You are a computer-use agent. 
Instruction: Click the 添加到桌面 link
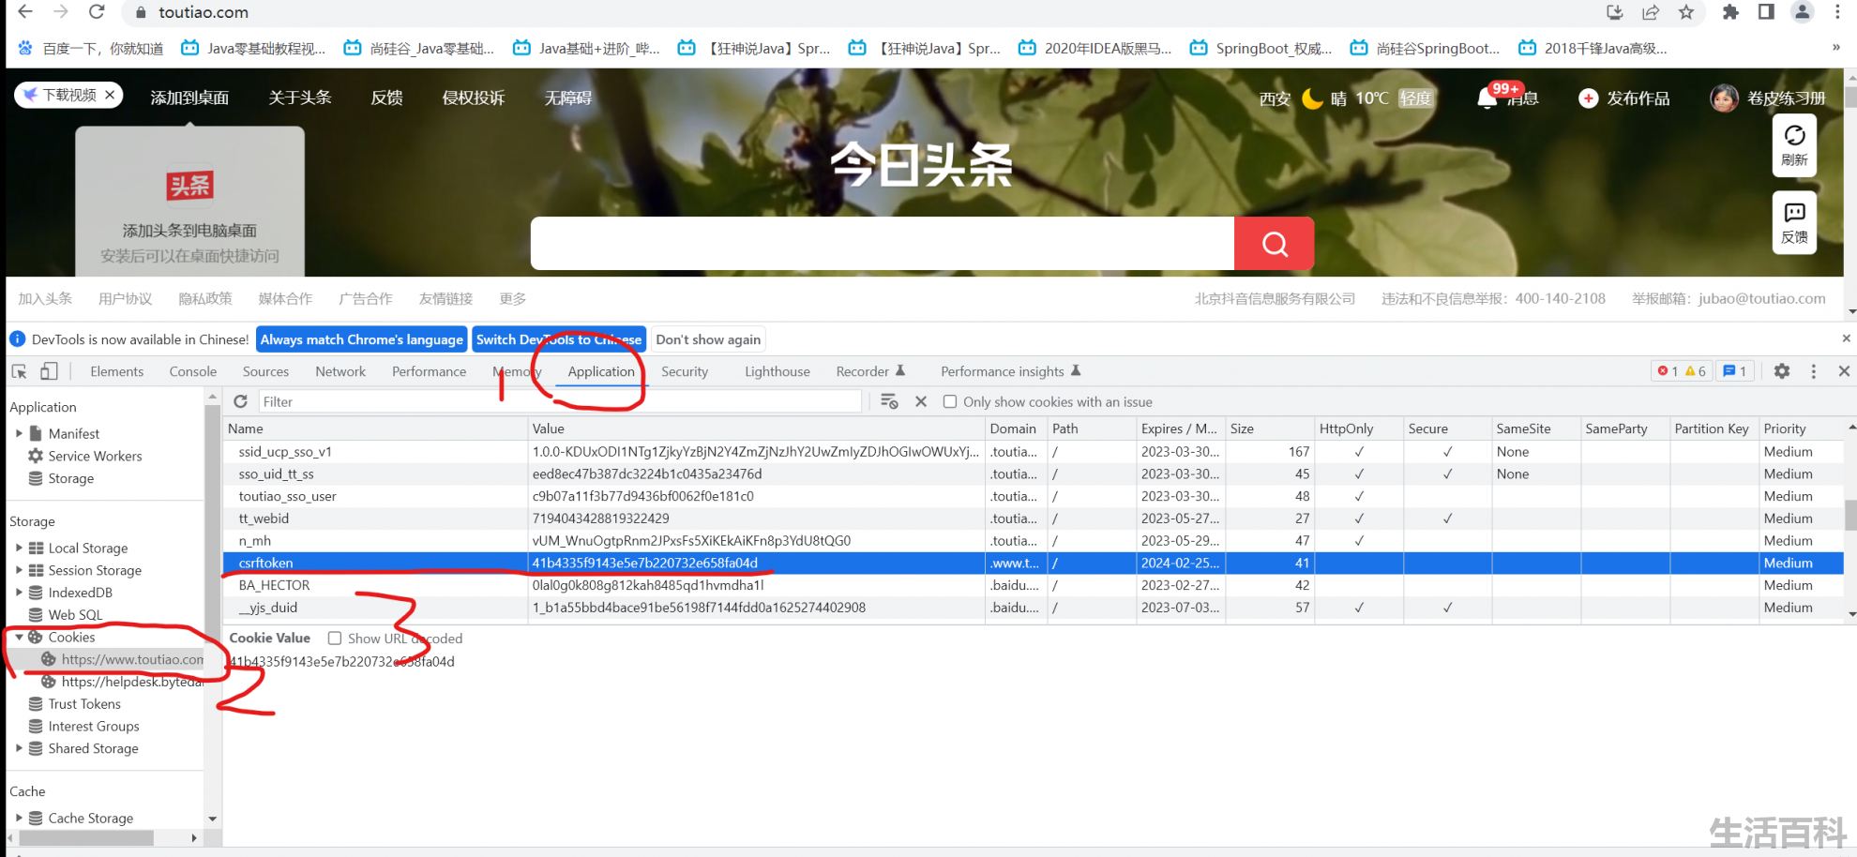pos(189,98)
